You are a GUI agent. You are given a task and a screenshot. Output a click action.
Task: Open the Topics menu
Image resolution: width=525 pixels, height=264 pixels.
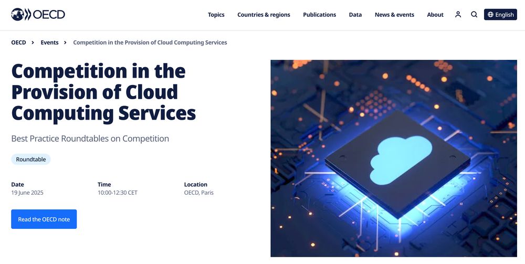(216, 15)
